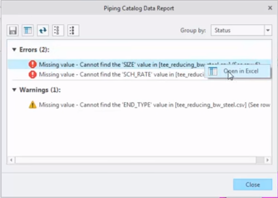
Task: Open the Group by Status dropdown
Action: pyautogui.click(x=241, y=30)
